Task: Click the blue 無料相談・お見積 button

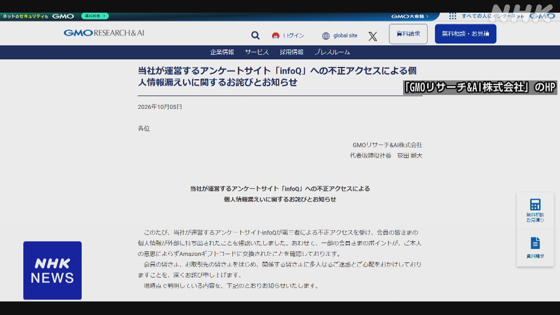Action: coord(466,34)
